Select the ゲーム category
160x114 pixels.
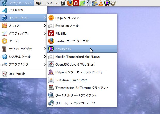point(23,41)
